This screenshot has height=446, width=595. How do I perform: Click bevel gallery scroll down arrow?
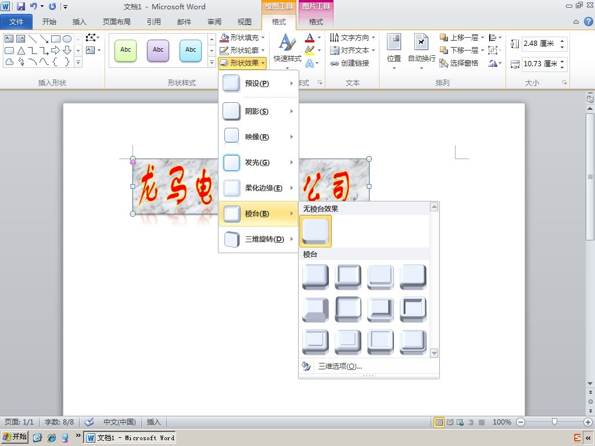[434, 353]
